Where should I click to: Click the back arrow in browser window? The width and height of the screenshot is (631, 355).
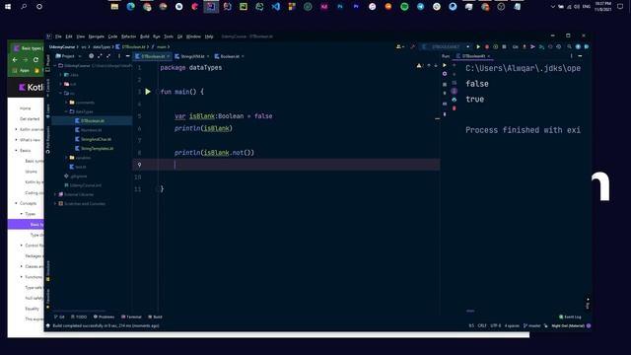click(x=15, y=59)
